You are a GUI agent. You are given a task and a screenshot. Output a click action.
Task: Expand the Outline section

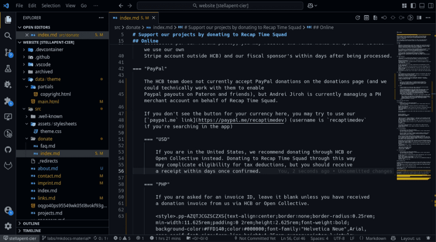tap(31, 223)
